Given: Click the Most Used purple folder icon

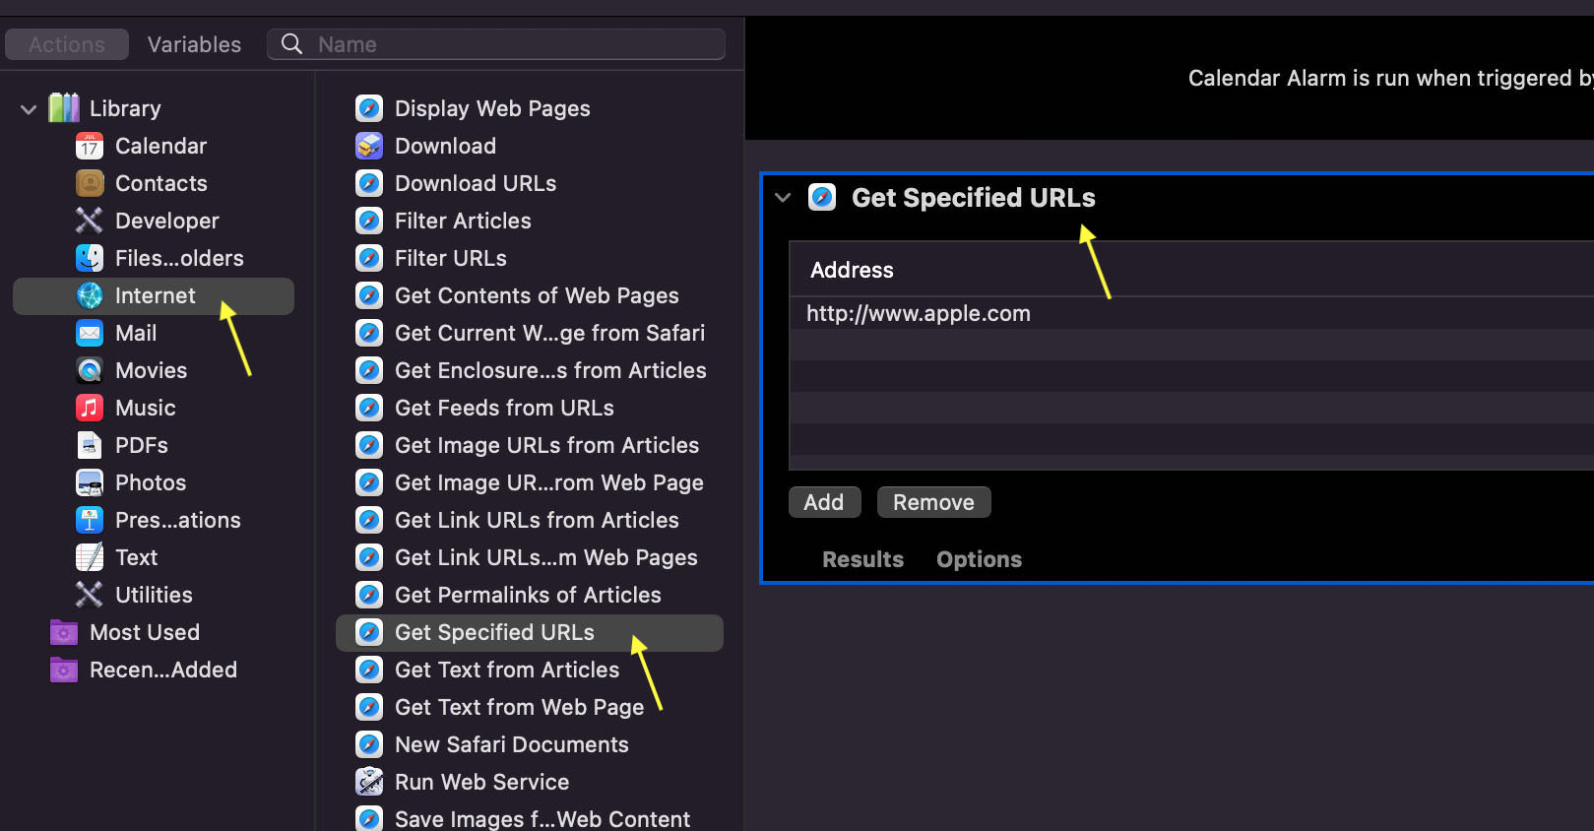Looking at the screenshot, I should coord(64,632).
